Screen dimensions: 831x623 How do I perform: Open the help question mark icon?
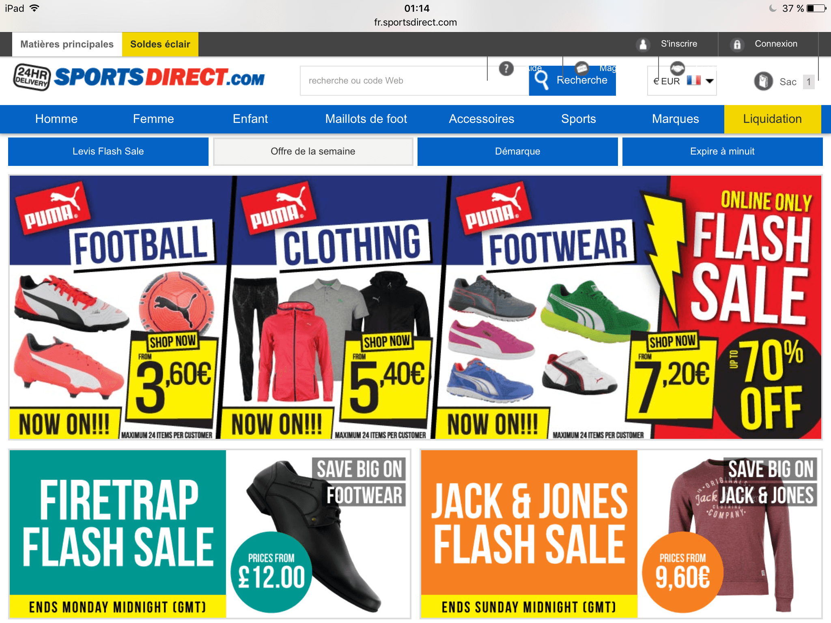506,69
